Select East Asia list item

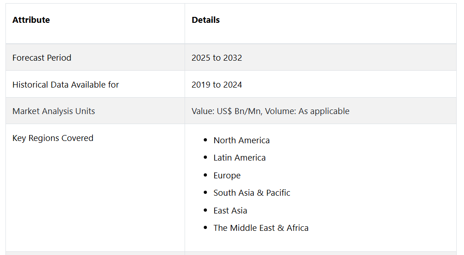click(x=230, y=211)
